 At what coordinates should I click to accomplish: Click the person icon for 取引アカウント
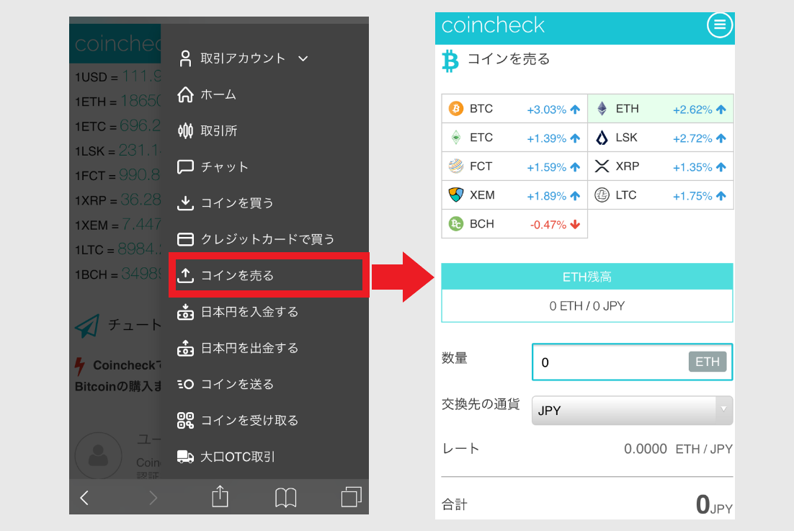click(185, 58)
